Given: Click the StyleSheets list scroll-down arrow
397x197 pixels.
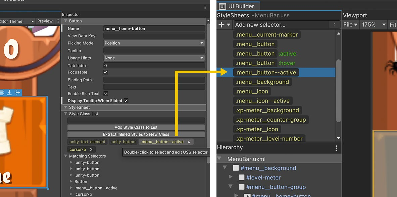Looking at the screenshot, I should coord(339,138).
